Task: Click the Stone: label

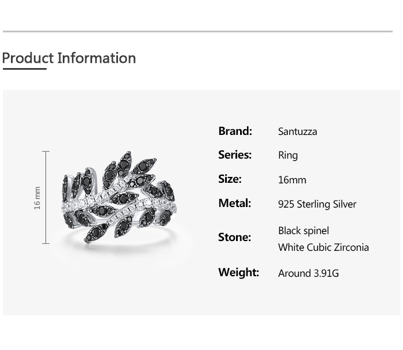Action: click(234, 237)
